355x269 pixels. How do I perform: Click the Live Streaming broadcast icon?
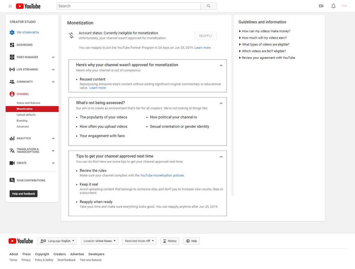[12, 69]
